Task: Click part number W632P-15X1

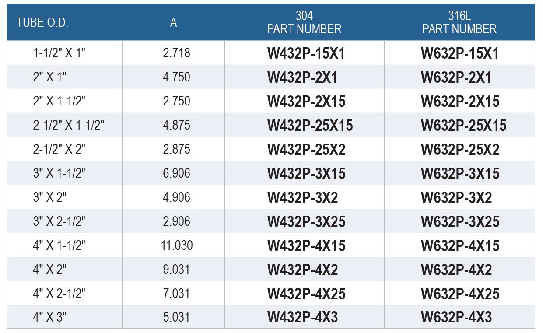Action: point(460,54)
